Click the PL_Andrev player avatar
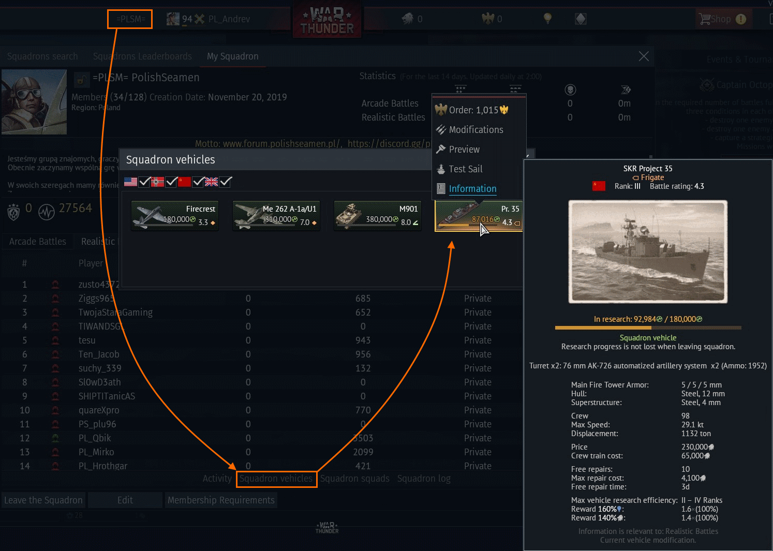 point(173,19)
